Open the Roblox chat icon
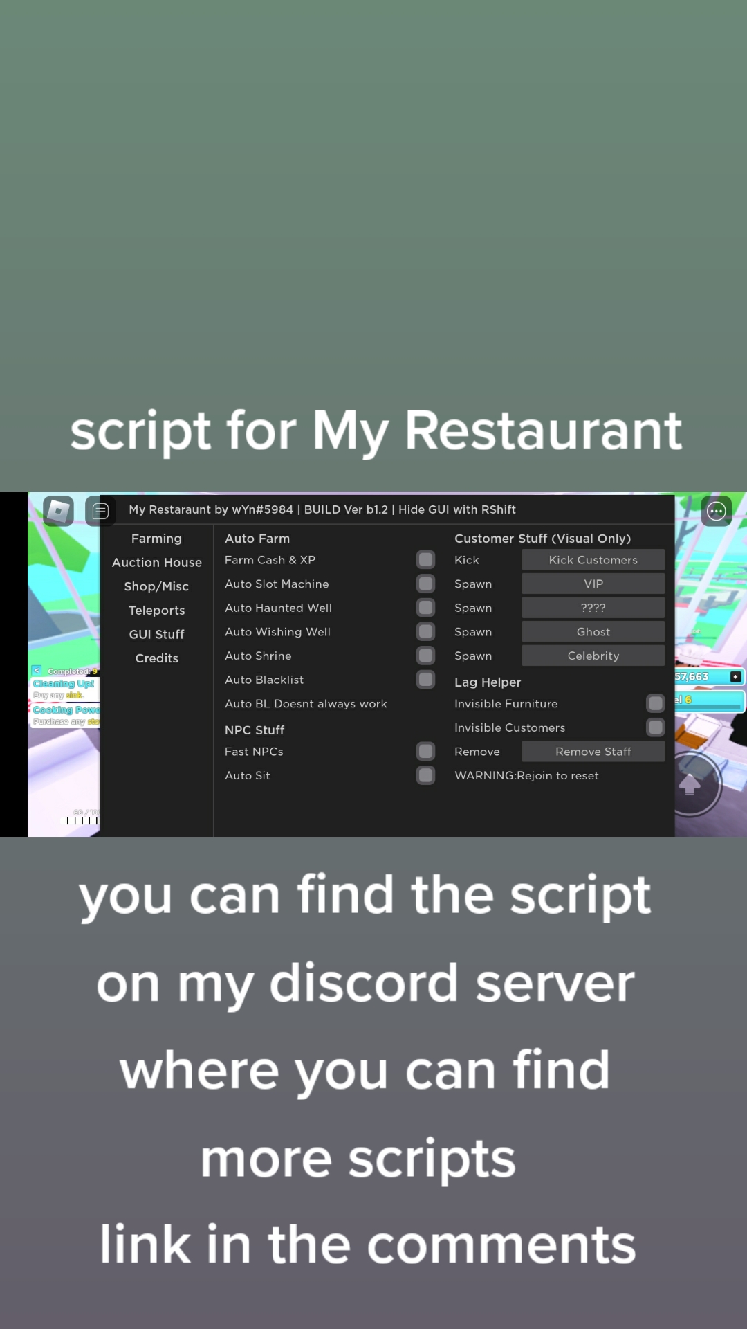The image size is (747, 1329). coord(100,512)
